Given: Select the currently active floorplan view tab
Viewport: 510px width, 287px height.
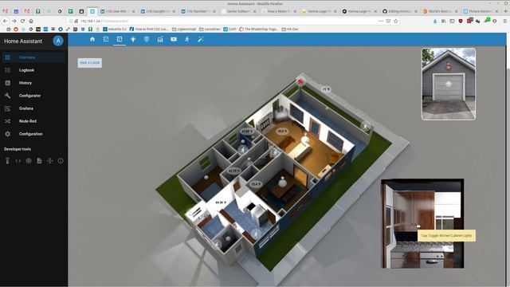Looking at the screenshot, I should point(120,39).
